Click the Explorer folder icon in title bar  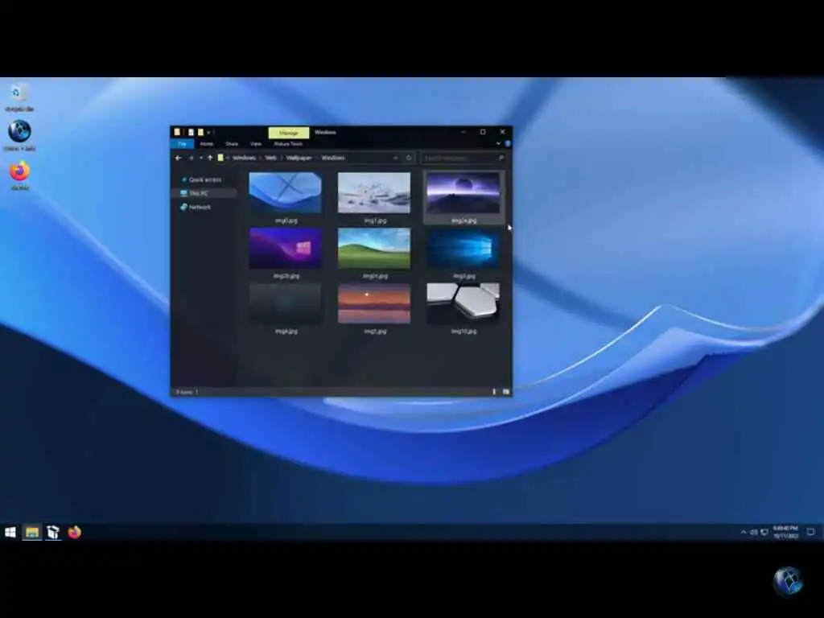(x=178, y=132)
